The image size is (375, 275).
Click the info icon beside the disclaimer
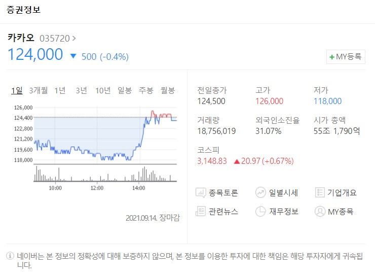10,256
